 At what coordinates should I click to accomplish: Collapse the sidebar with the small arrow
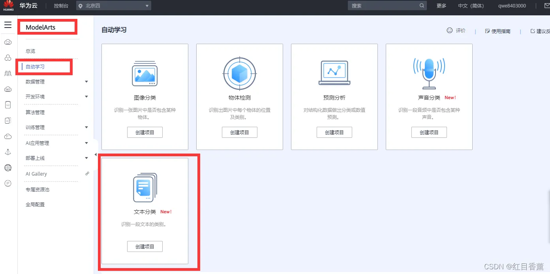pos(96,155)
